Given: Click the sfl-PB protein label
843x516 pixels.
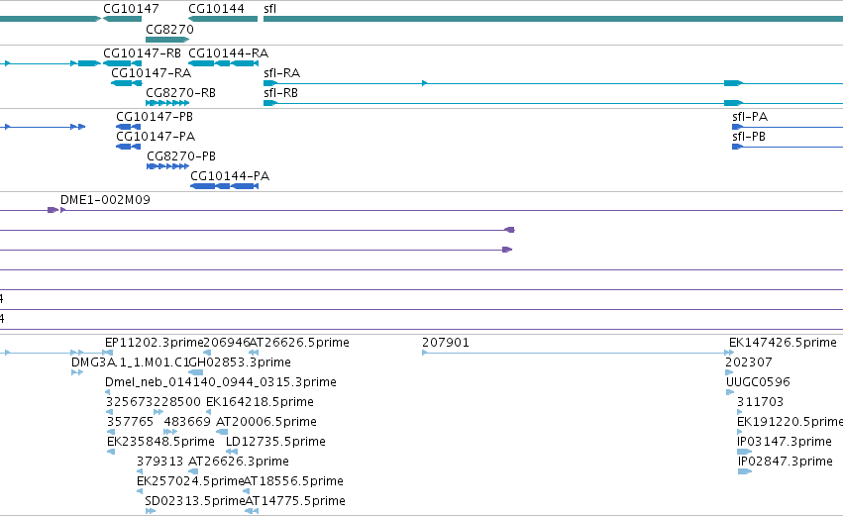Looking at the screenshot, I should coord(748,136).
